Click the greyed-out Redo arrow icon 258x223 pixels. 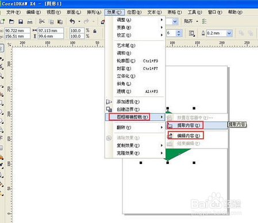point(86,21)
